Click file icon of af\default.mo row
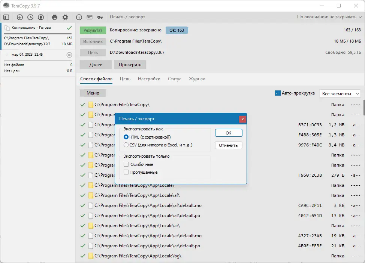Image resolution: width=365 pixels, height=263 pixels. tap(91, 205)
